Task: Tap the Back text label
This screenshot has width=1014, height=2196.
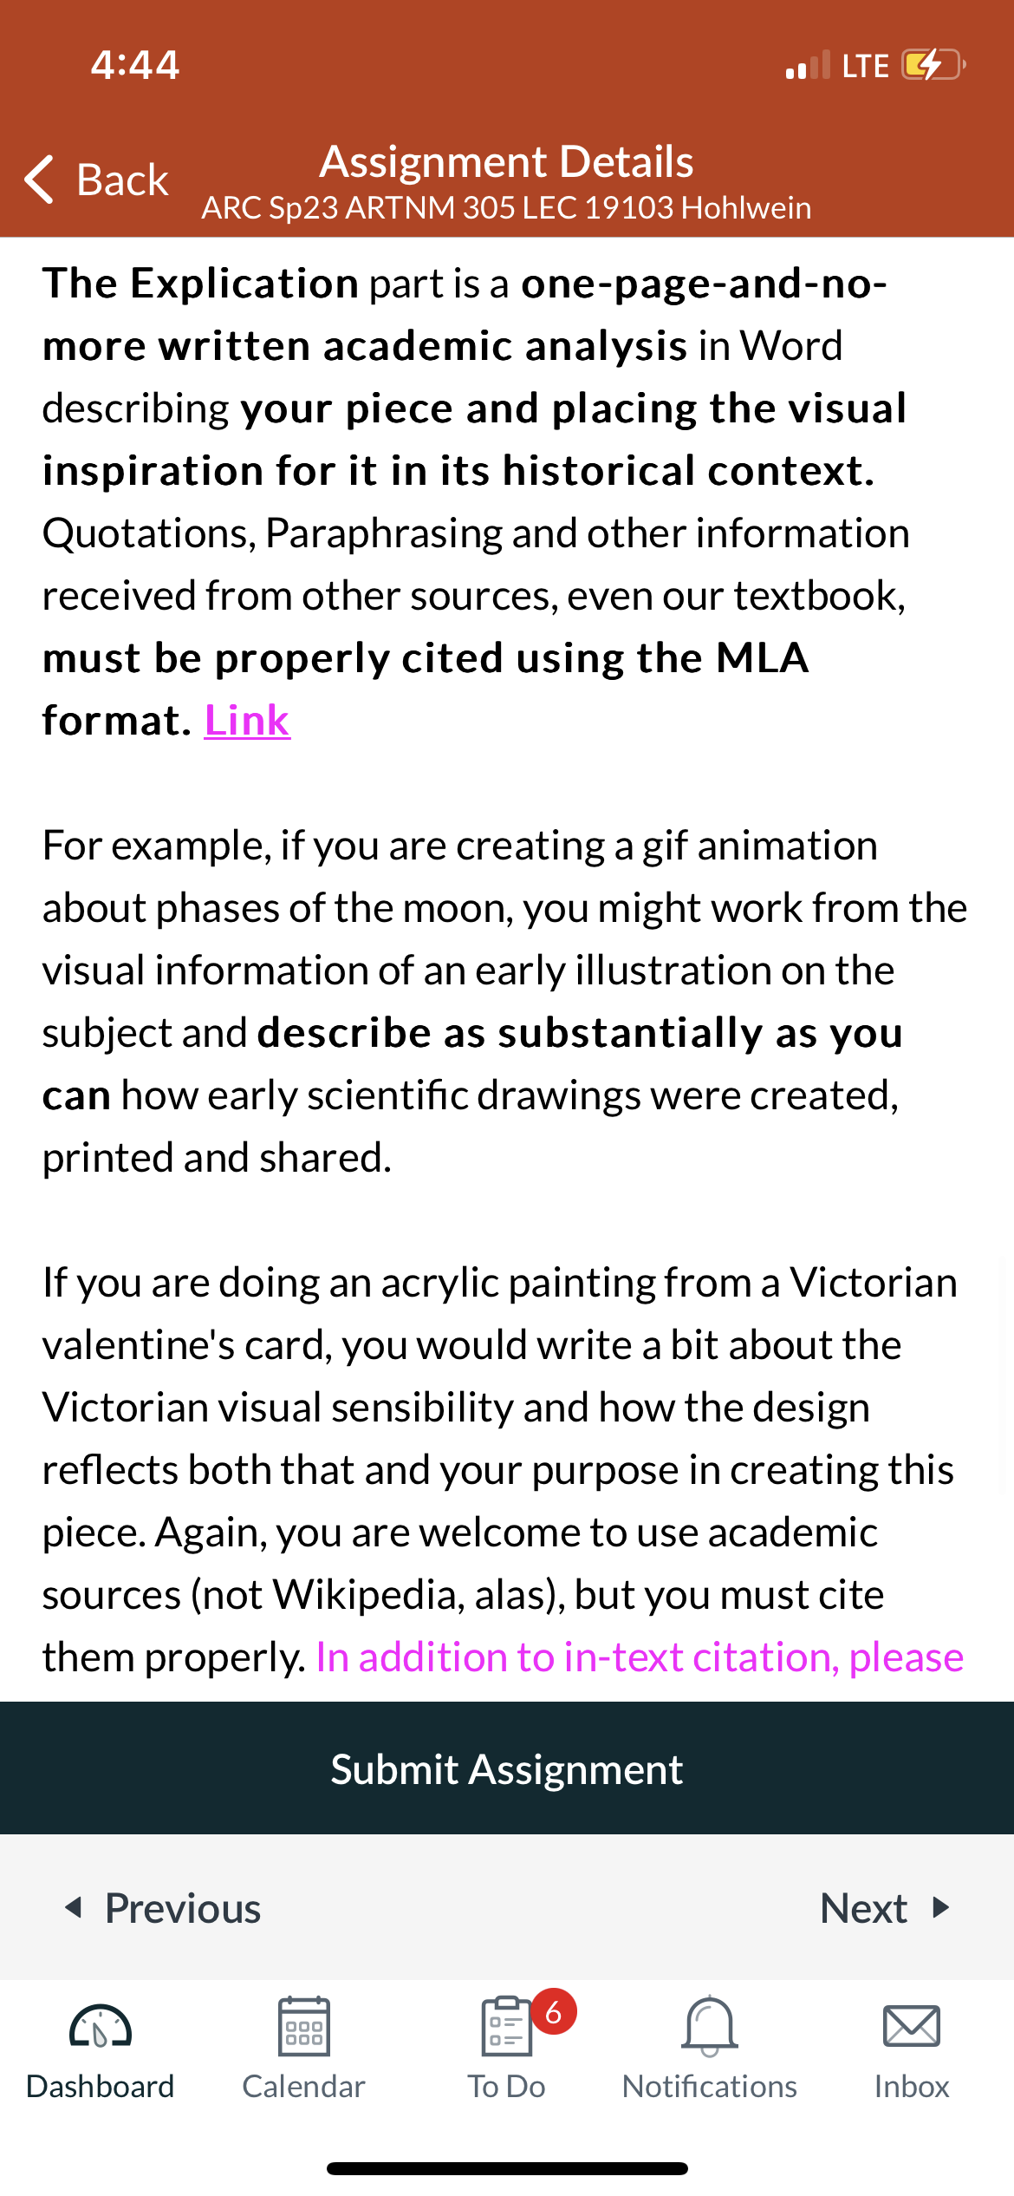Action: pos(122,180)
